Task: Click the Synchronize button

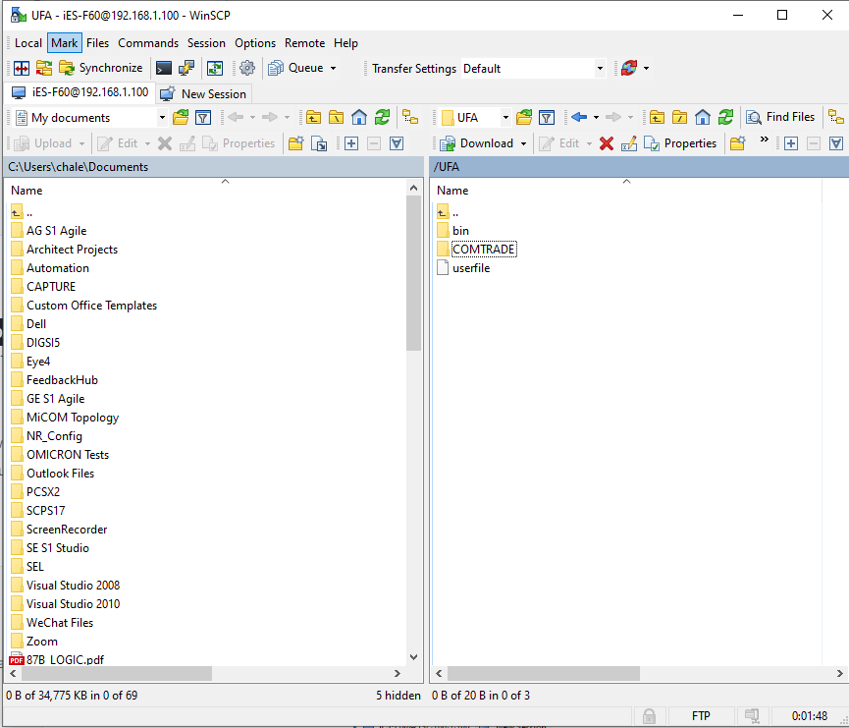Action: 100,68
